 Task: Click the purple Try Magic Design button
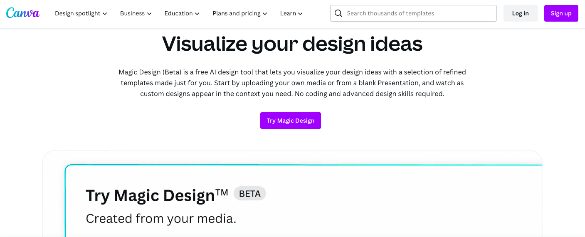[291, 121]
